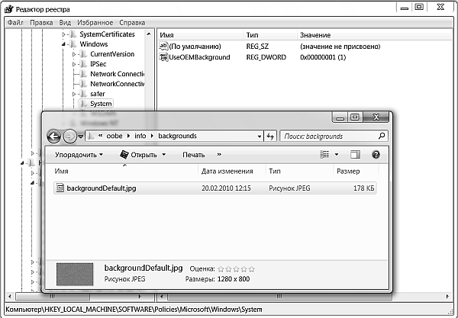Click the Explorer help question mark icon
Image resolution: width=458 pixels, height=318 pixels.
click(376, 155)
